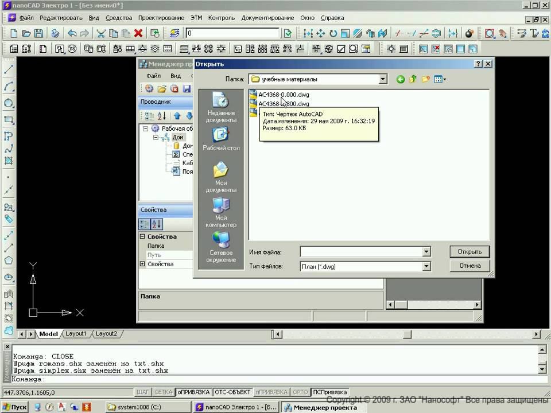Viewport: 551px width, 413px height.
Task: Click horizontal scrollbar thumb under drawing area
Action: click(407, 334)
